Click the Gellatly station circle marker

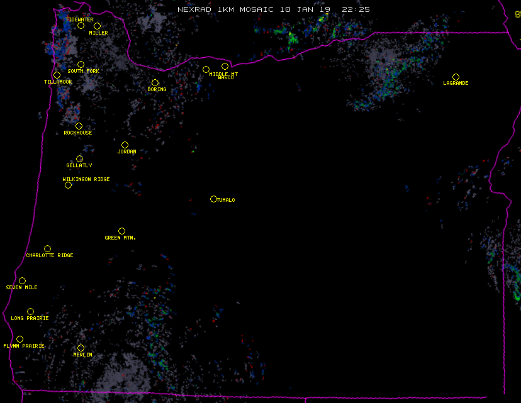79,159
